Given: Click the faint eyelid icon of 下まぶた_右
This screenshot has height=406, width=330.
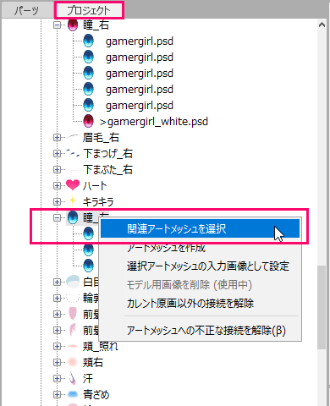Looking at the screenshot, I should coord(73,170).
